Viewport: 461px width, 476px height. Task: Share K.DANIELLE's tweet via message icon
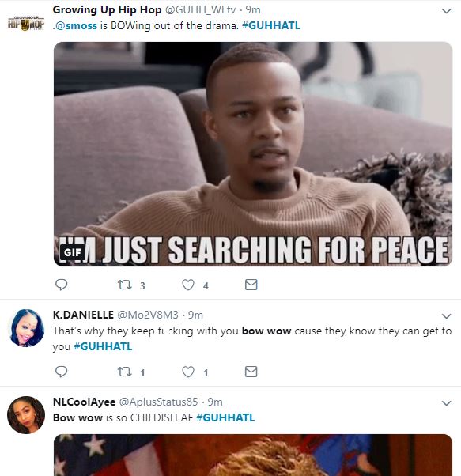point(251,372)
